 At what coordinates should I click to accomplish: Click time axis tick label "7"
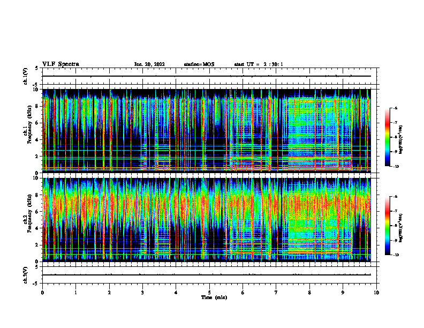(x=276, y=293)
